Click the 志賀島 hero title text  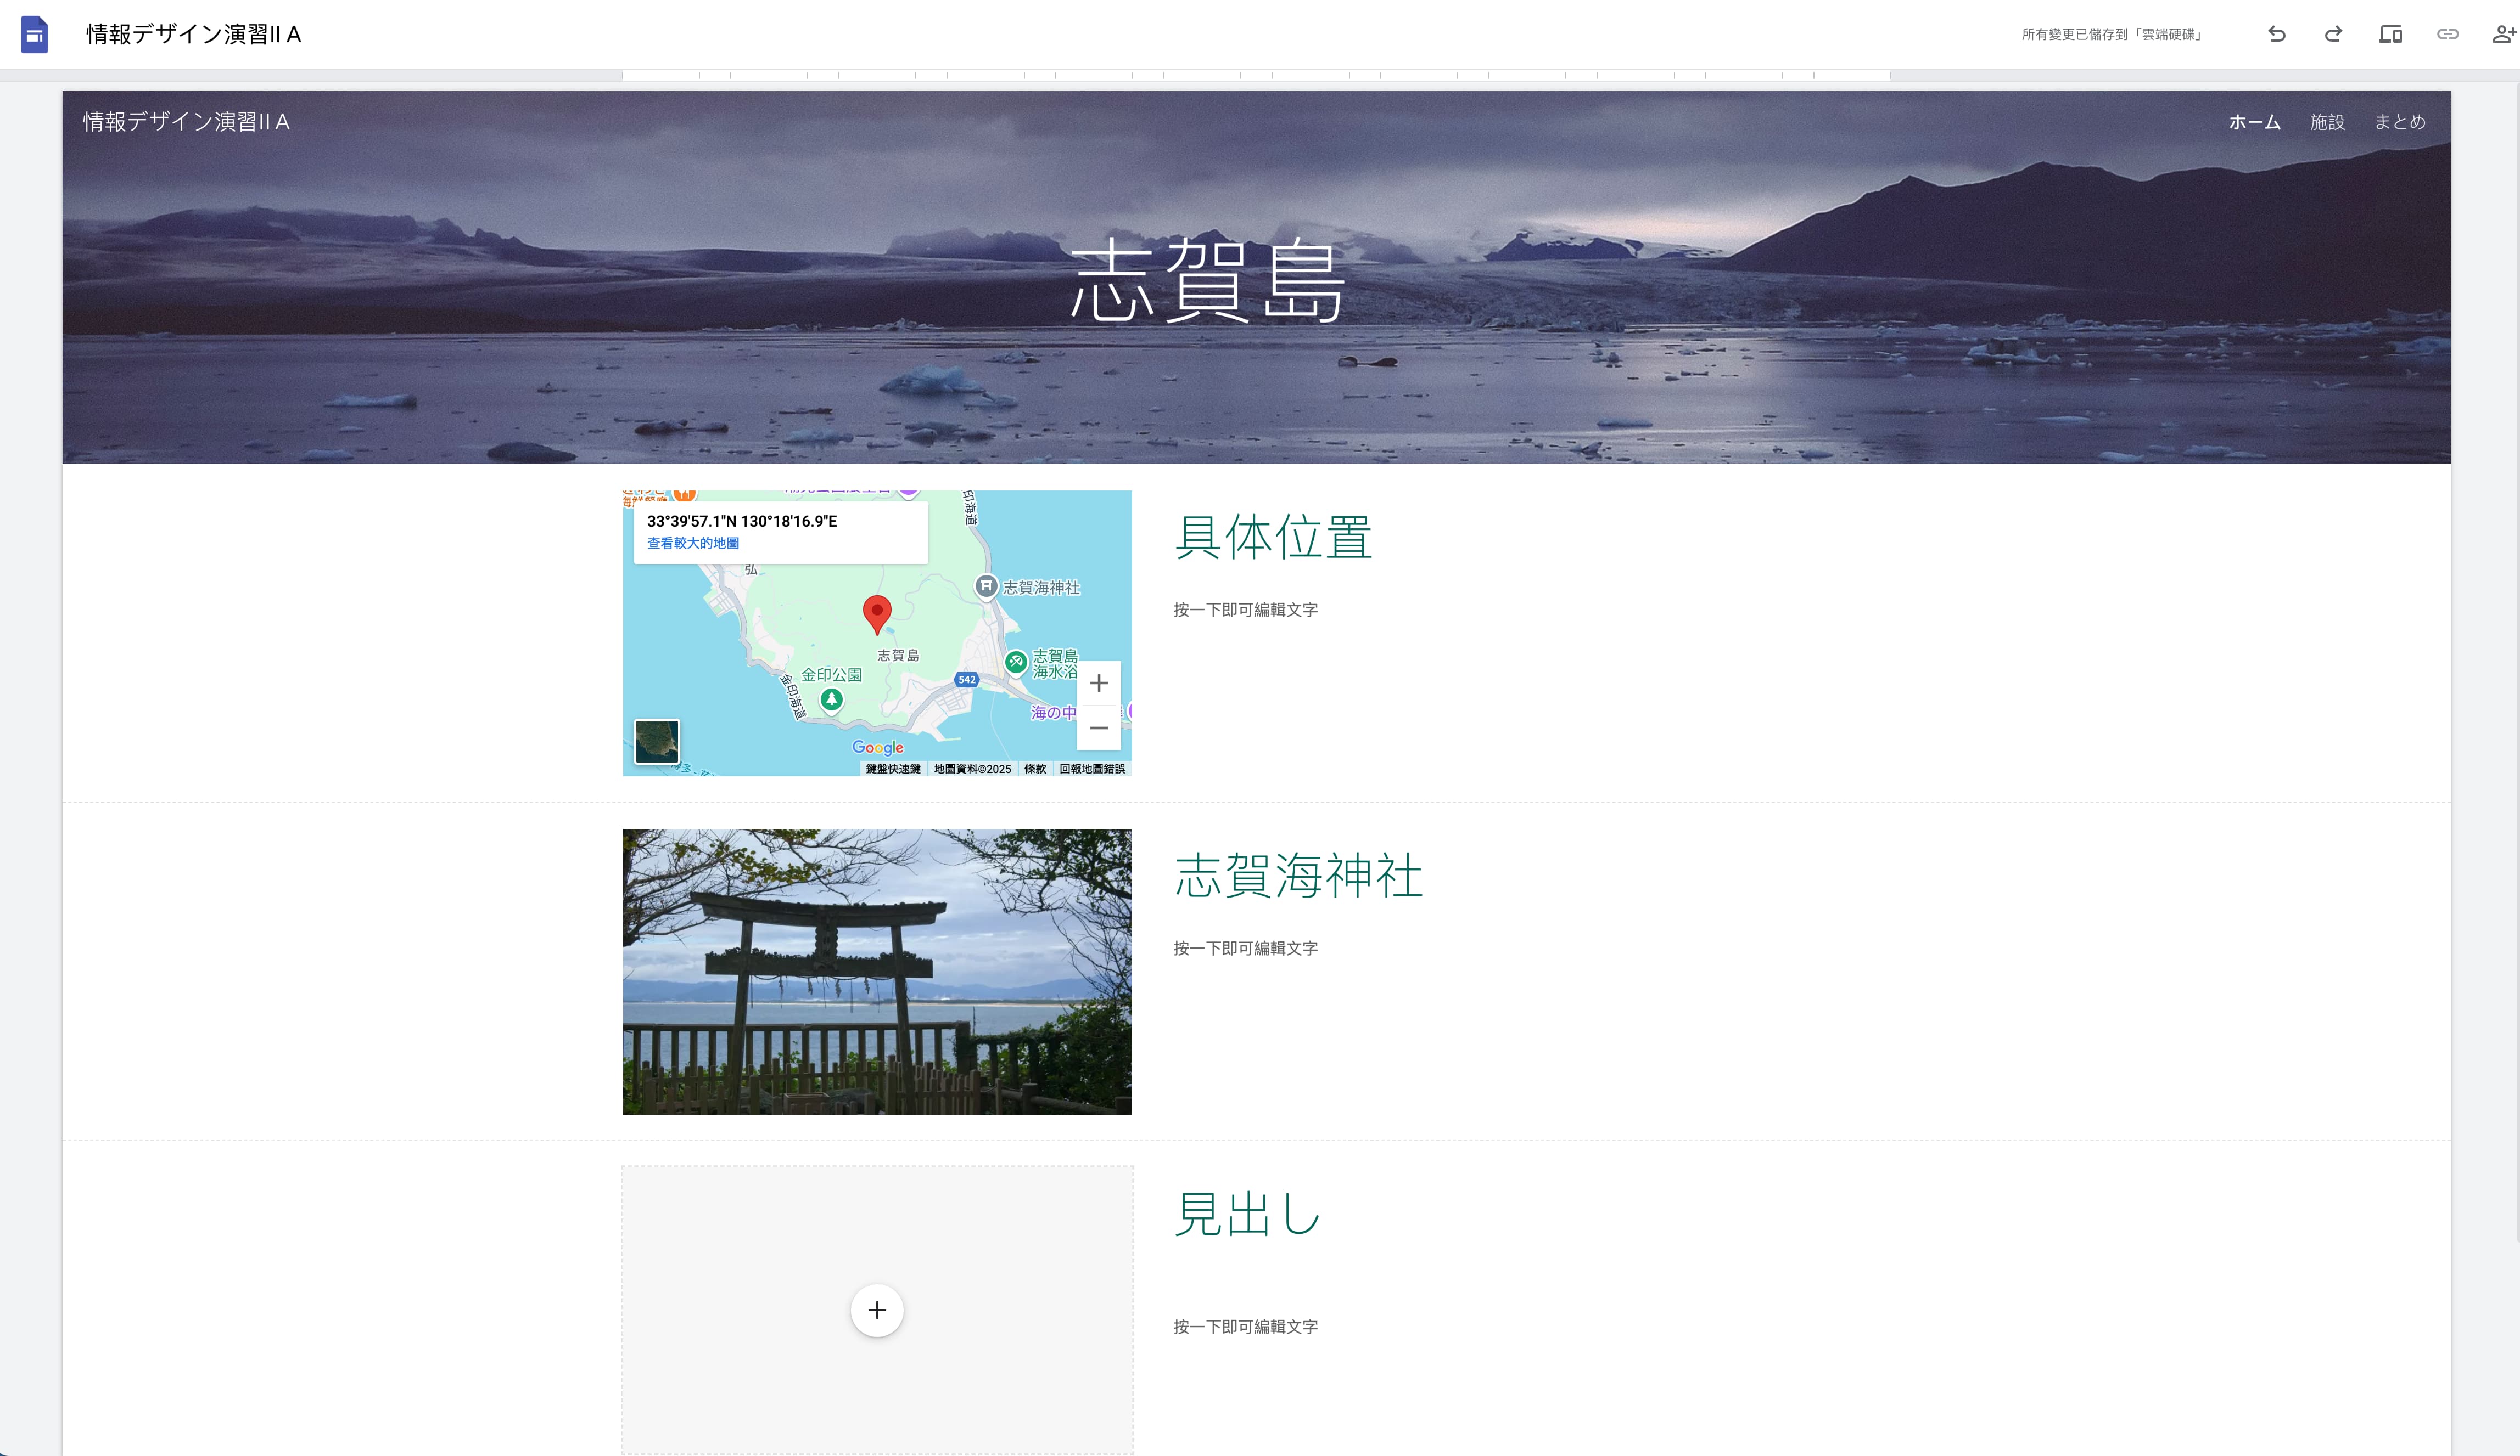(x=1207, y=281)
